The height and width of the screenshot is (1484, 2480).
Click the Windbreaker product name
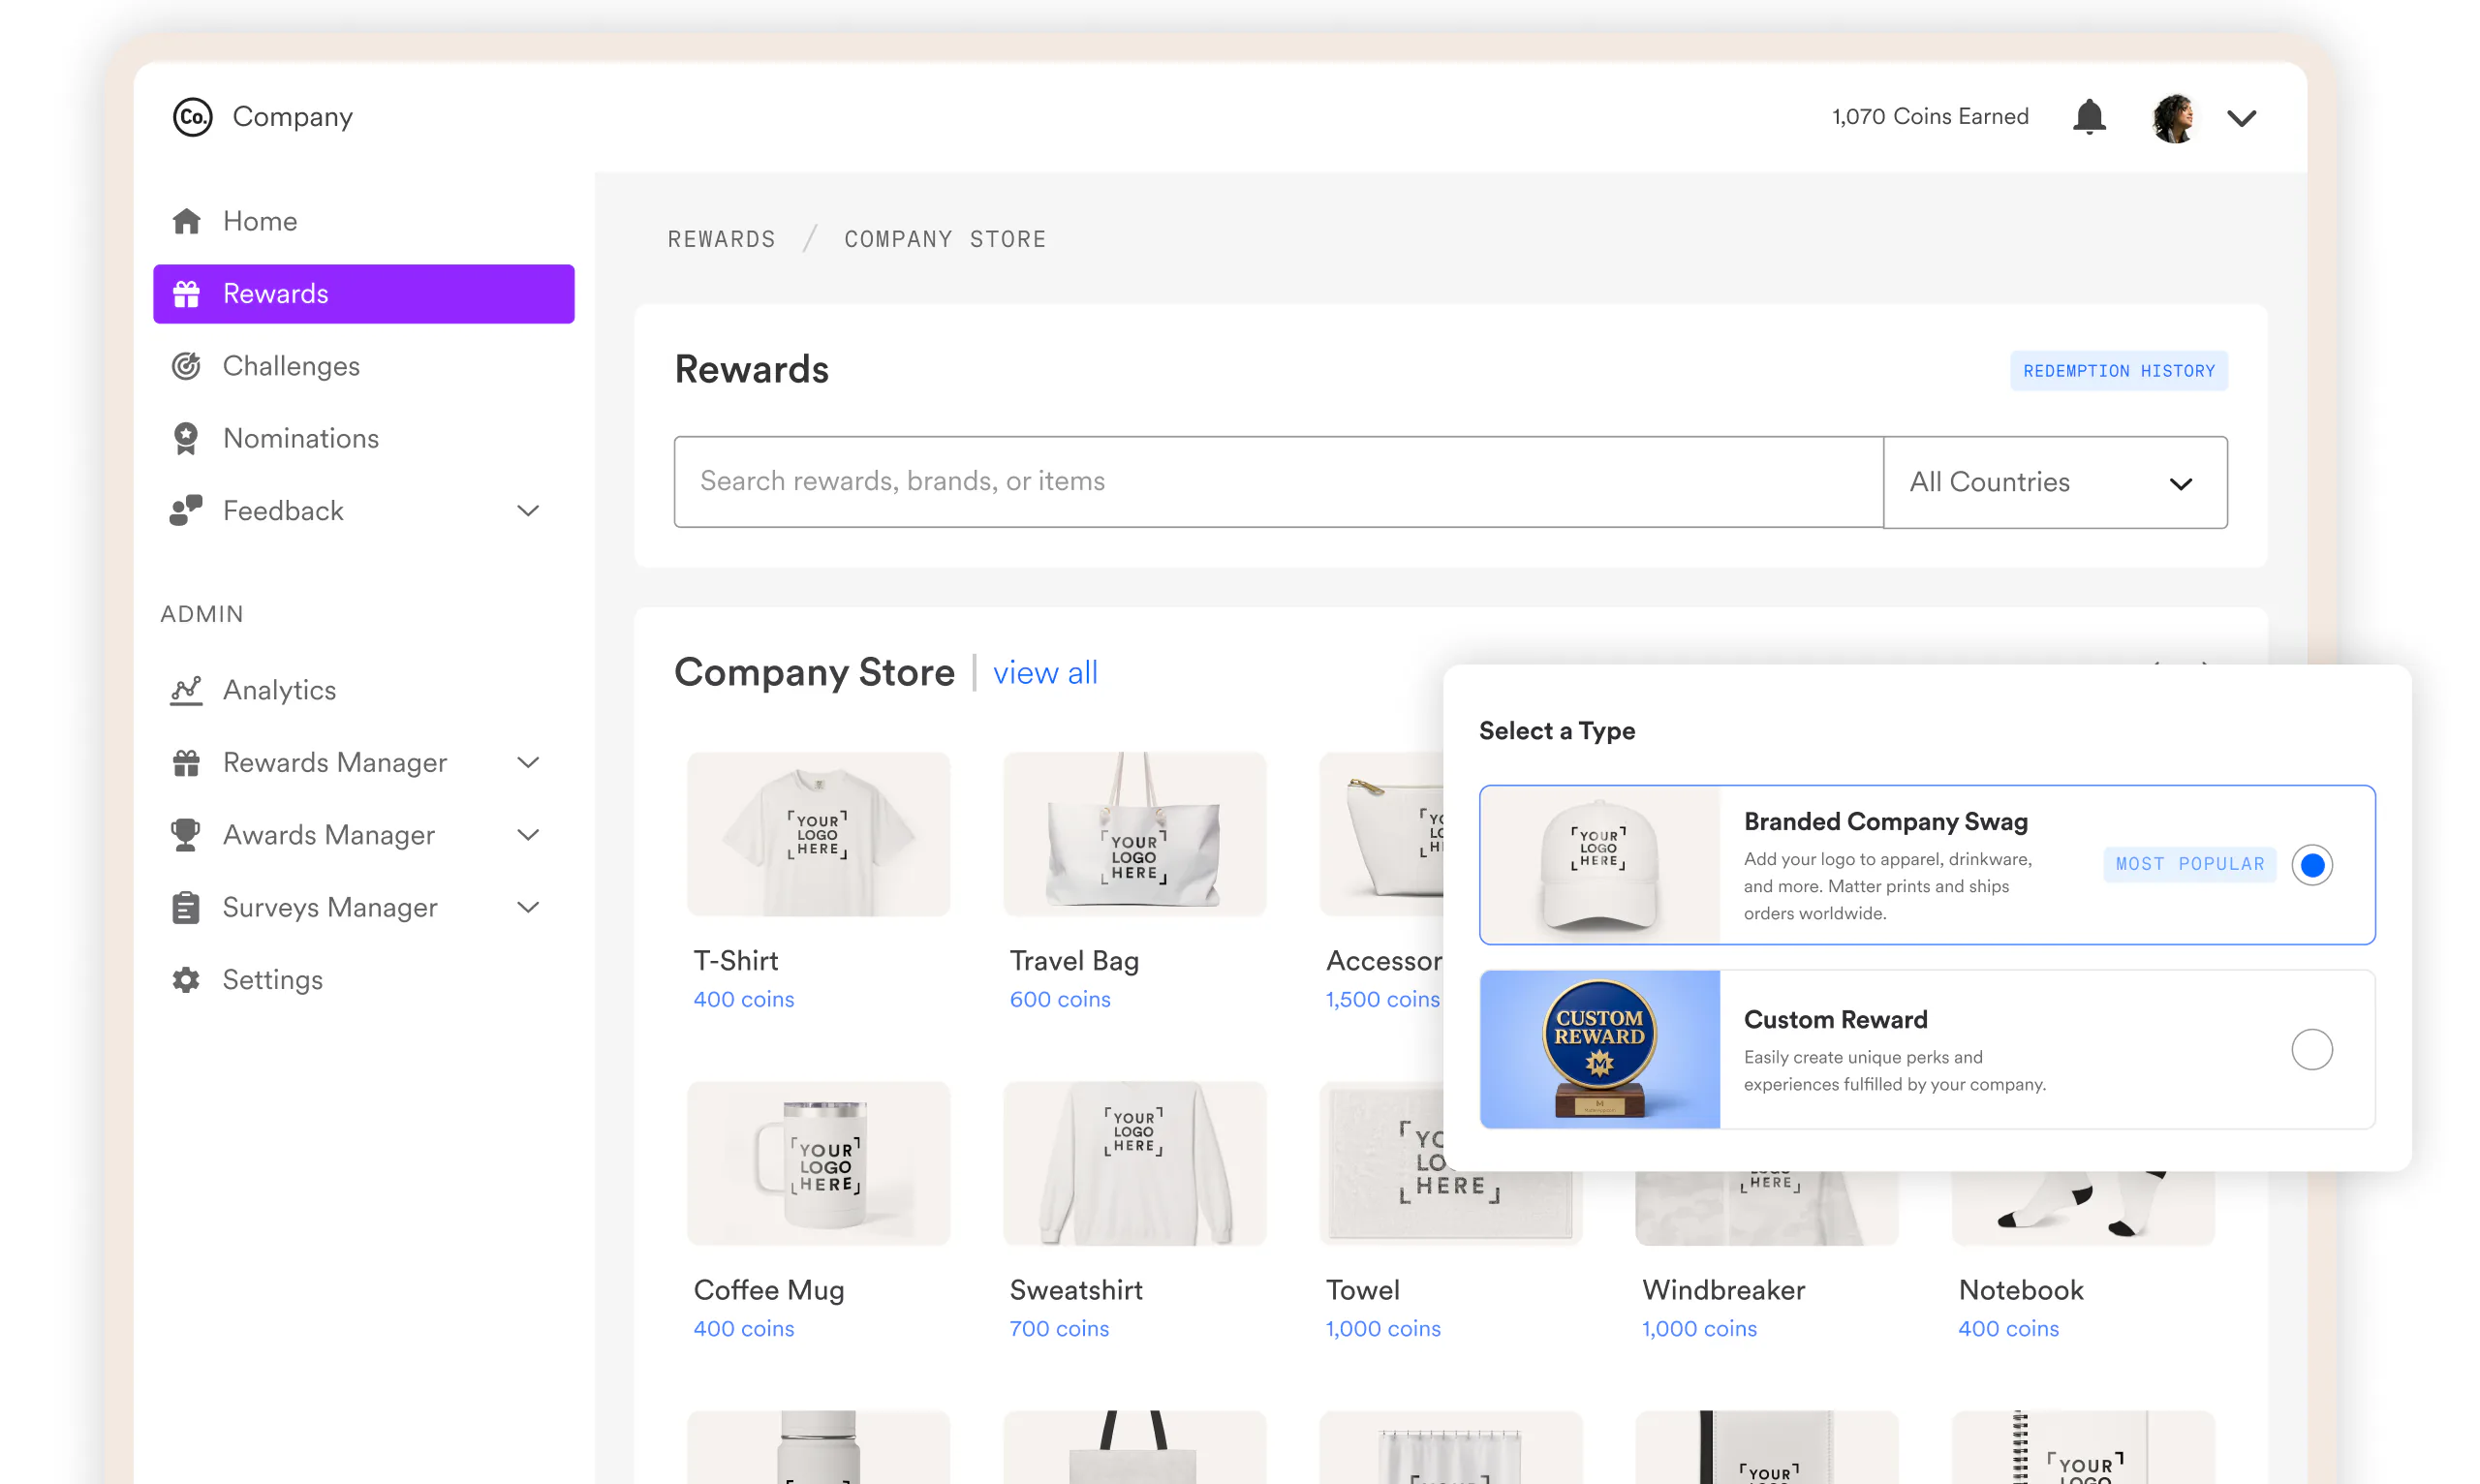click(1723, 1290)
